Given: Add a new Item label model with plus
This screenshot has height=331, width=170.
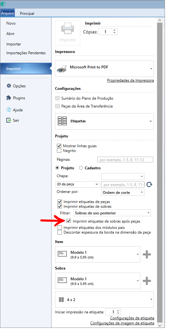Looking at the screenshot, I should [x=147, y=254].
